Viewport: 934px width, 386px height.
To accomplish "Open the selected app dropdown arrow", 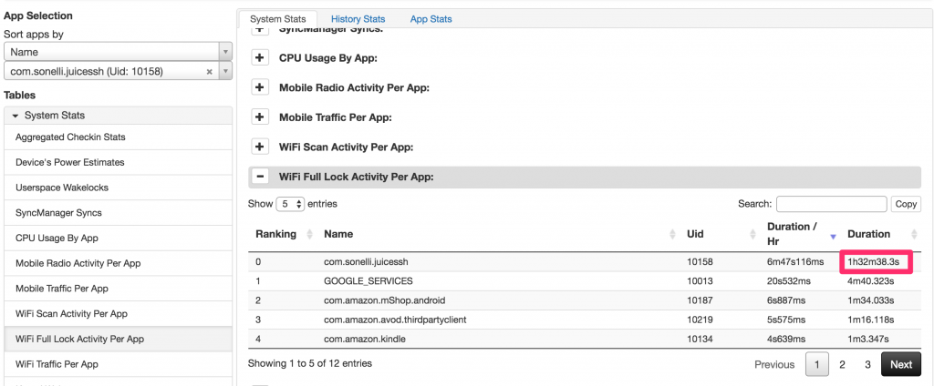I will [226, 71].
